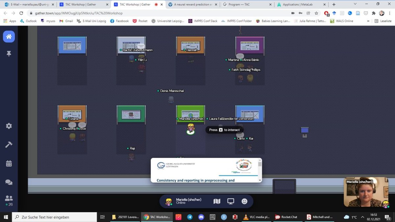Open Chrome three-dot menu
The width and height of the screenshot is (395, 222).
(x=389, y=13)
